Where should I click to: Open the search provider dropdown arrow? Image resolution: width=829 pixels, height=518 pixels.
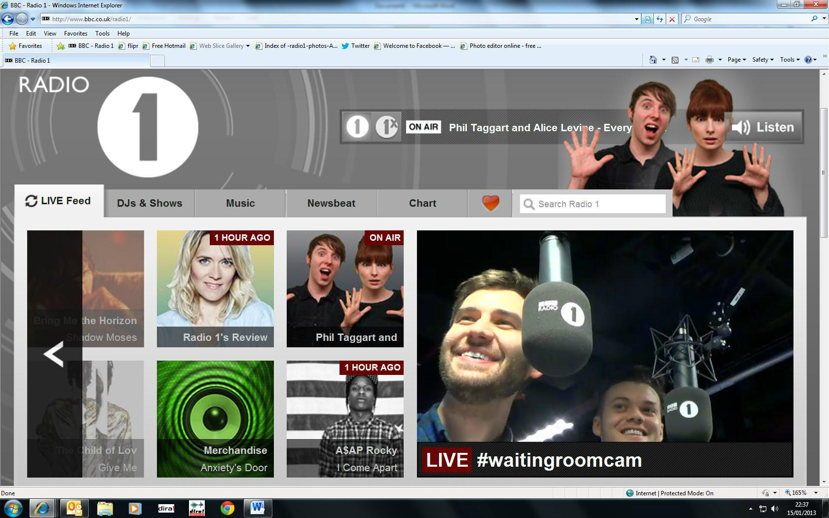[824, 19]
